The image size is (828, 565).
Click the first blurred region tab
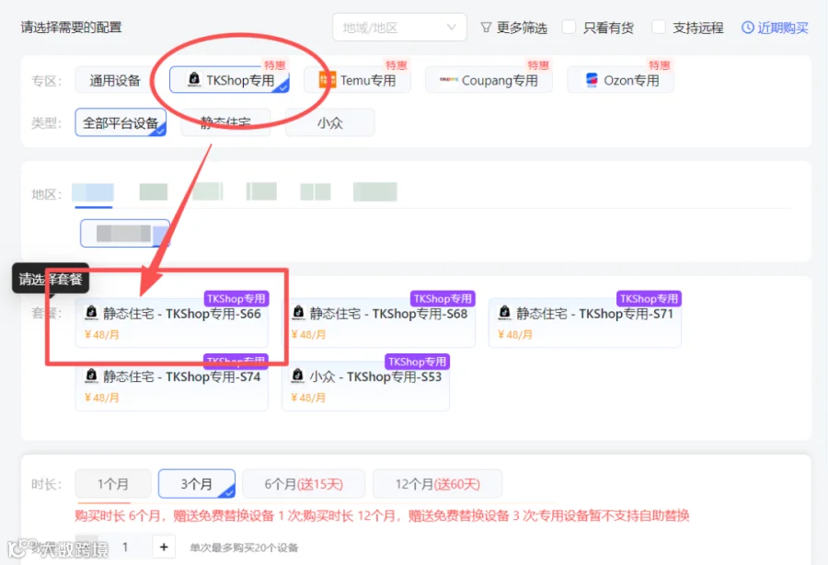(93, 192)
